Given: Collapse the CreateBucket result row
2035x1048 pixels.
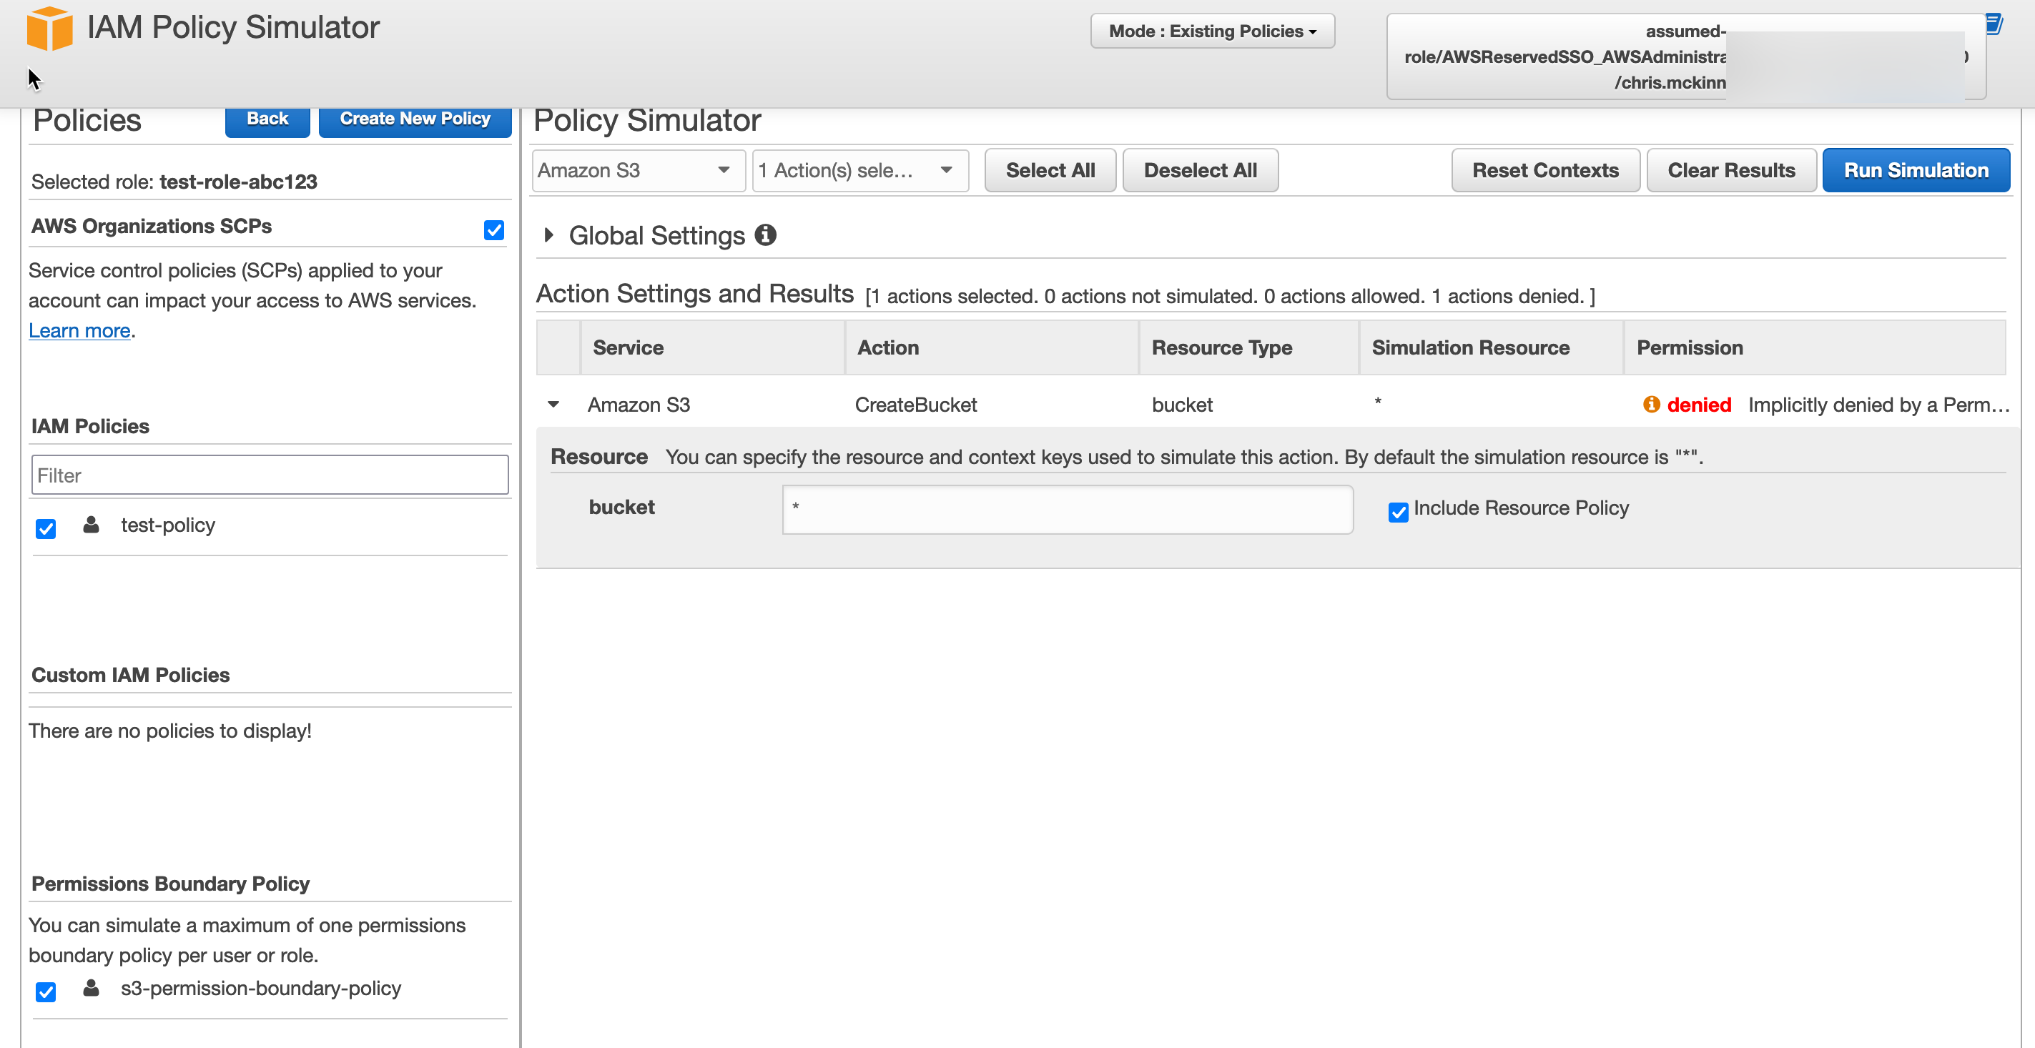Looking at the screenshot, I should pos(553,405).
